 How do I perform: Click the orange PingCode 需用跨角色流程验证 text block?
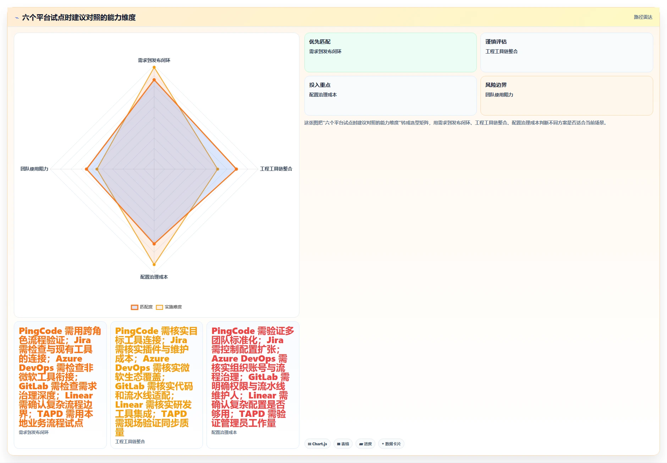coord(60,377)
